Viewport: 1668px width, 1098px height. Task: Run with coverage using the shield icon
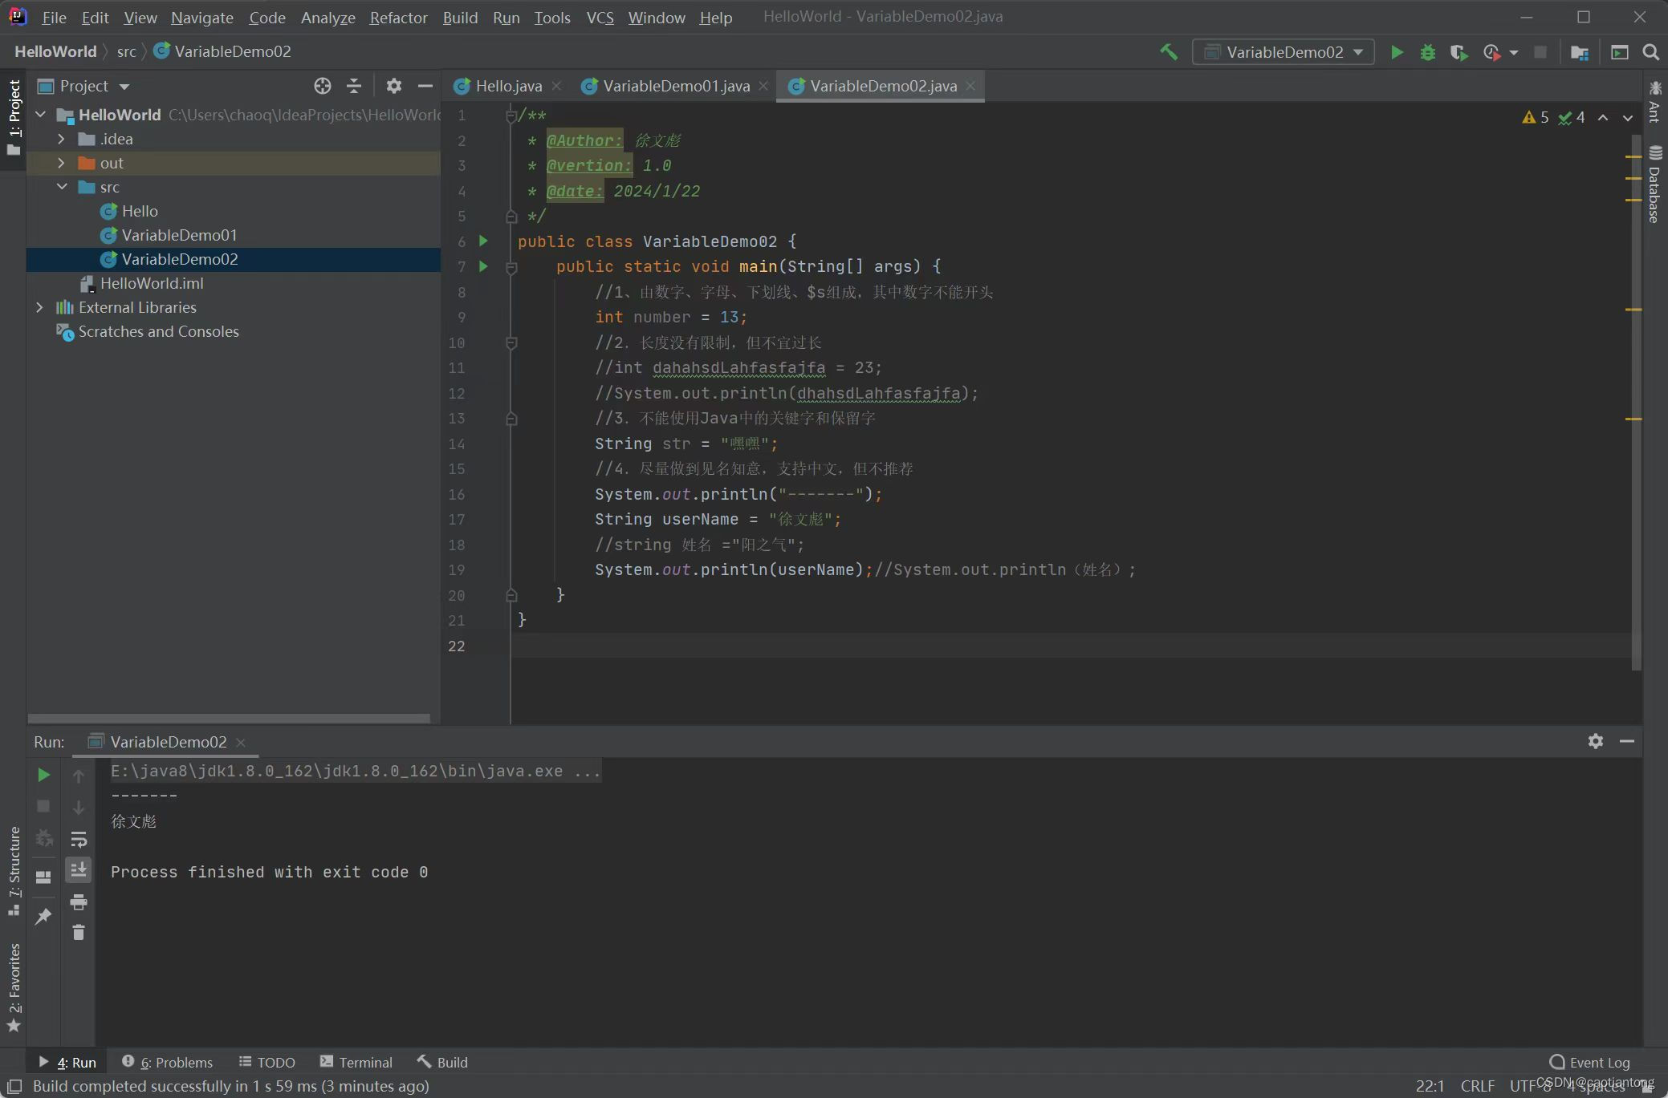pos(1458,52)
